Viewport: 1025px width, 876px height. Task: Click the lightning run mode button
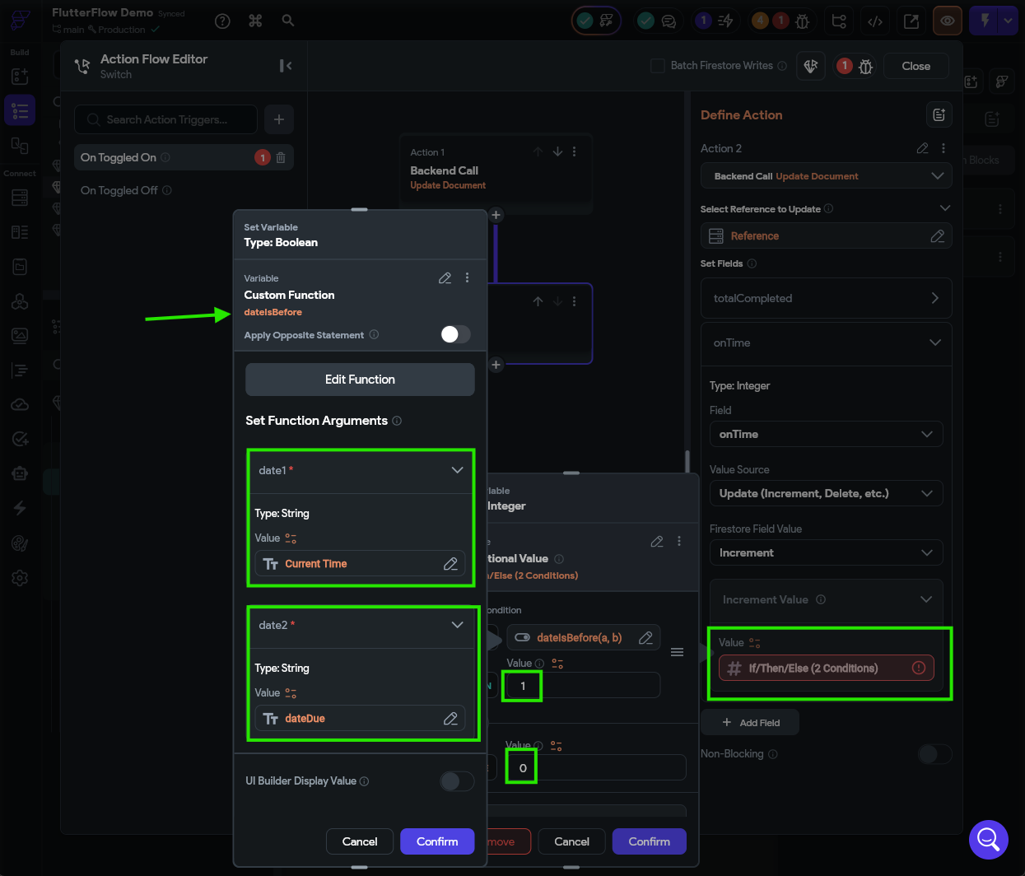pyautogui.click(x=985, y=21)
